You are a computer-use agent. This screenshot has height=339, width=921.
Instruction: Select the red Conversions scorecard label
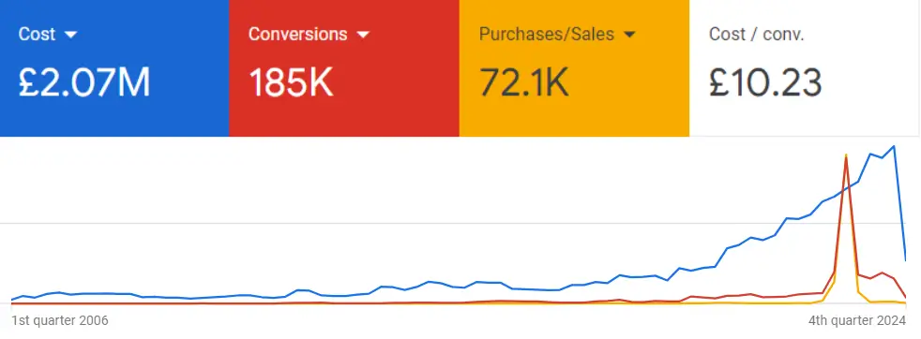(298, 34)
